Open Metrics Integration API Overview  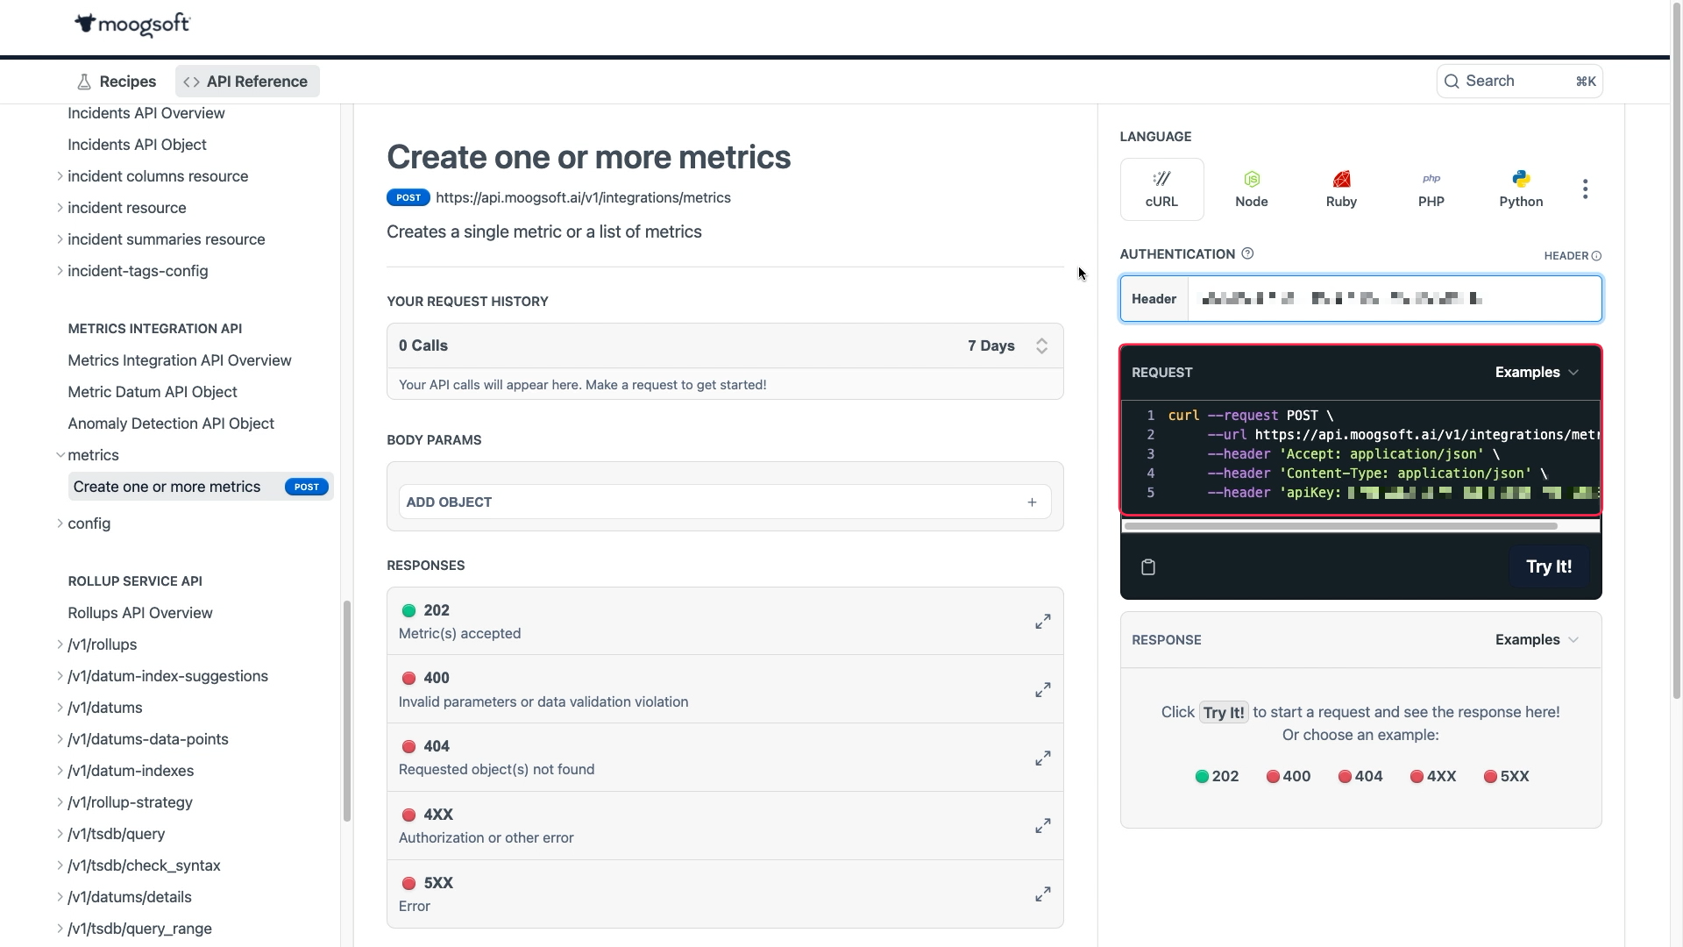coord(180,360)
